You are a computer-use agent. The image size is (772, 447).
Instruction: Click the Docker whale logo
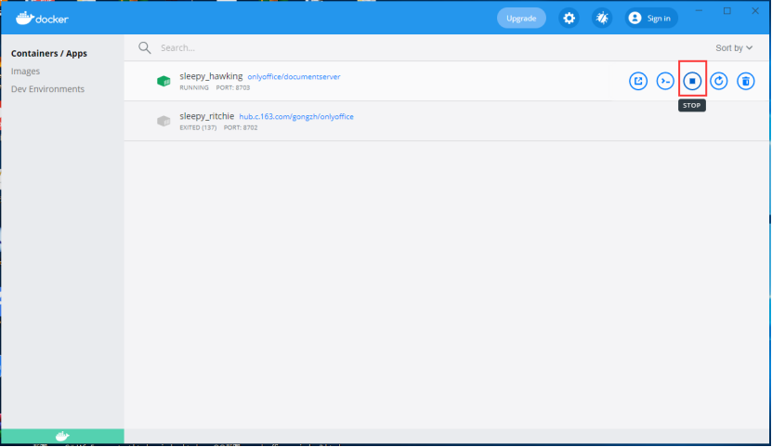pyautogui.click(x=42, y=18)
